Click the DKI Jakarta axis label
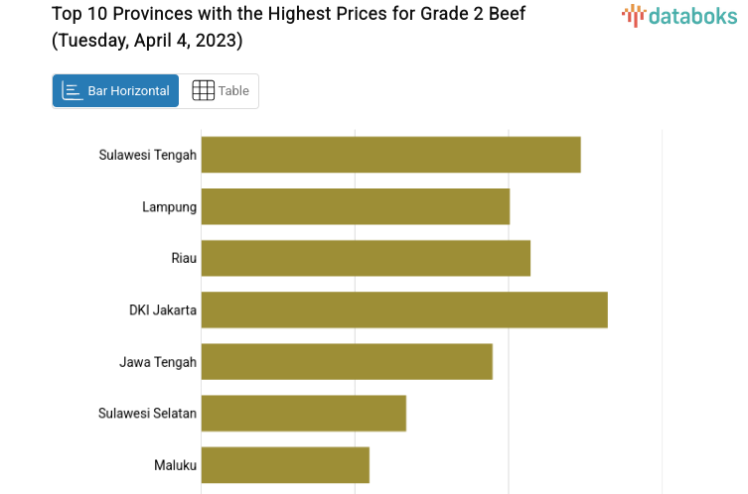Viewport: 748px width, 494px height. (x=163, y=309)
